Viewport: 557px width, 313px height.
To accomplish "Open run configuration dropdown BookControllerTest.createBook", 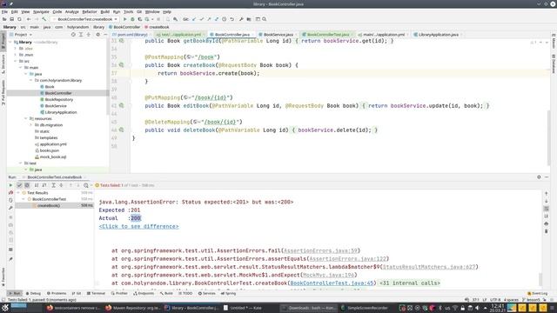I will tap(85, 19).
